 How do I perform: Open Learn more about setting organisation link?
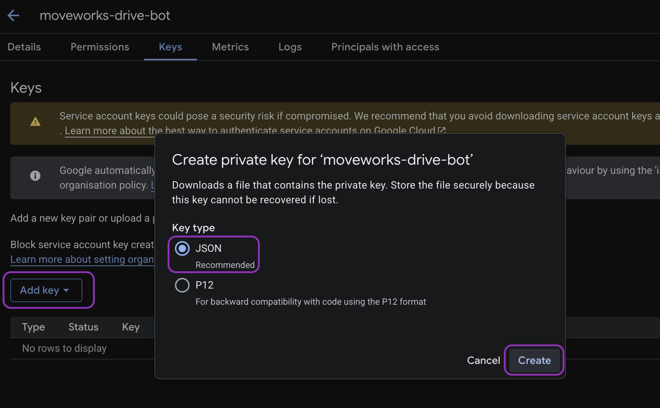pyautogui.click(x=82, y=260)
